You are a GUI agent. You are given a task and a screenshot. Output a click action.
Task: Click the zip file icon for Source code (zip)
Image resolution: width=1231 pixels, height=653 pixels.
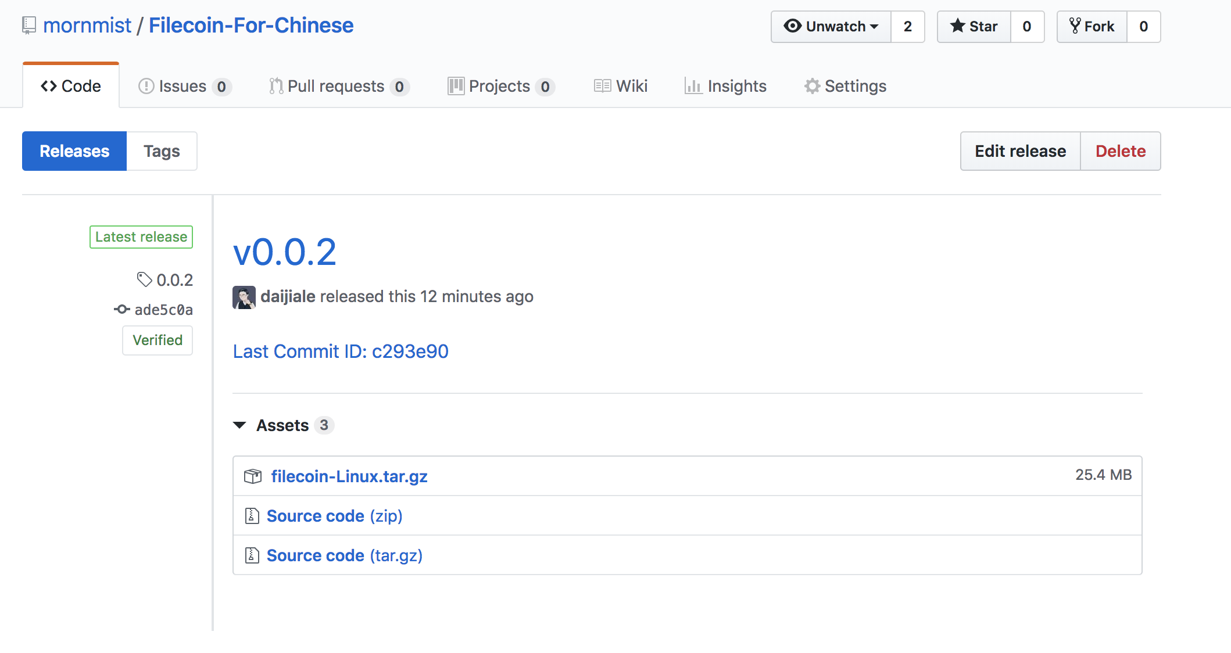(x=252, y=516)
